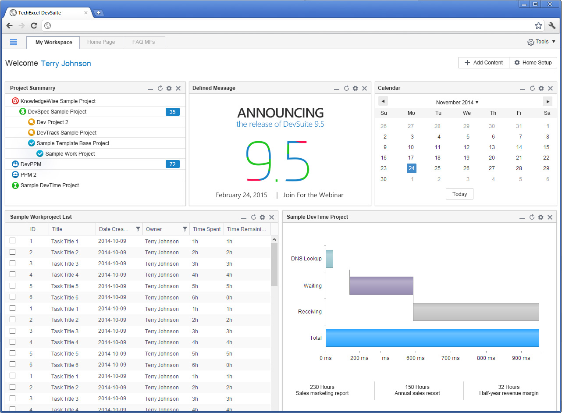The height and width of the screenshot is (413, 562).
Task: Click the 72 badge next to DevPPM
Action: click(173, 164)
